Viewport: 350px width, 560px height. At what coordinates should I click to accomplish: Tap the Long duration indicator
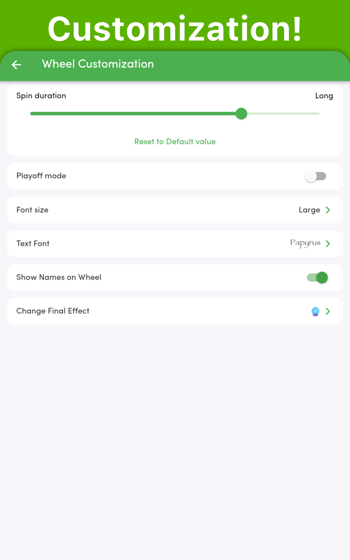(x=324, y=96)
